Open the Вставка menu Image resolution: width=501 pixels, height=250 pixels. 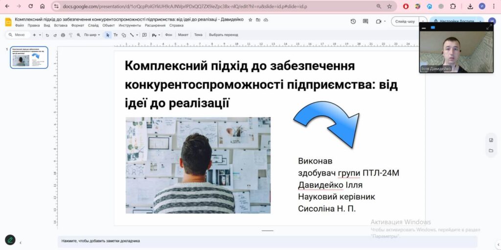[x=61, y=25]
